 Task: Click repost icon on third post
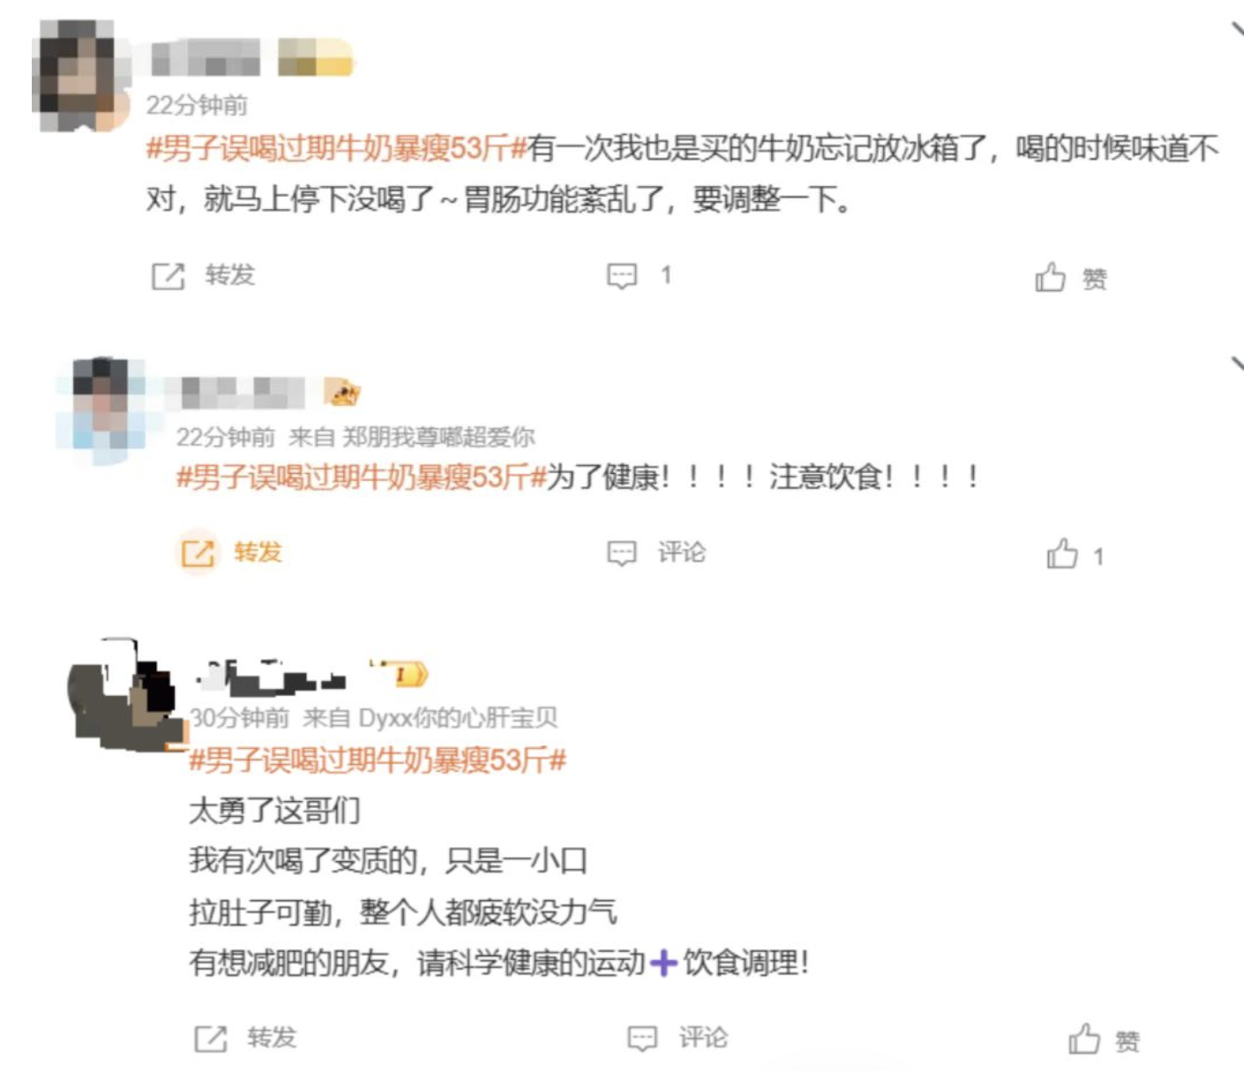pyautogui.click(x=211, y=1038)
